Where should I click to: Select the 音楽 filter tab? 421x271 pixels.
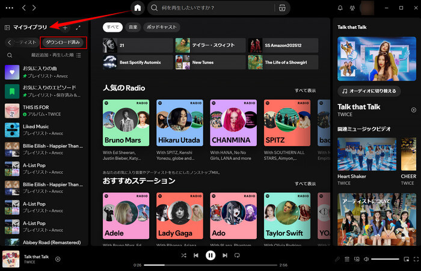coord(133,27)
